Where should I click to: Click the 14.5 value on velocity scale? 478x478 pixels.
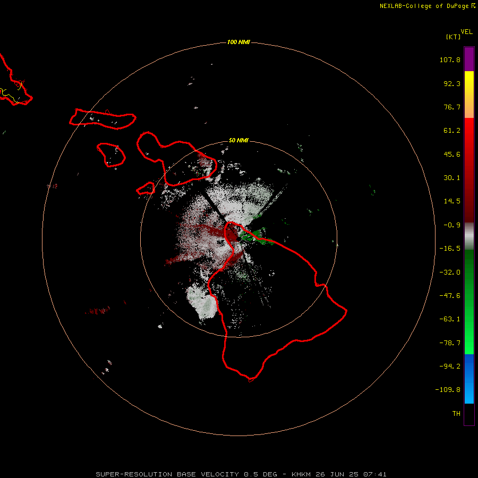tap(452, 201)
